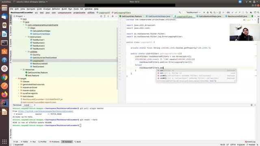This screenshot has height=146, width=260.
Task: Toggle the Project side tool button
Action: [11, 19]
